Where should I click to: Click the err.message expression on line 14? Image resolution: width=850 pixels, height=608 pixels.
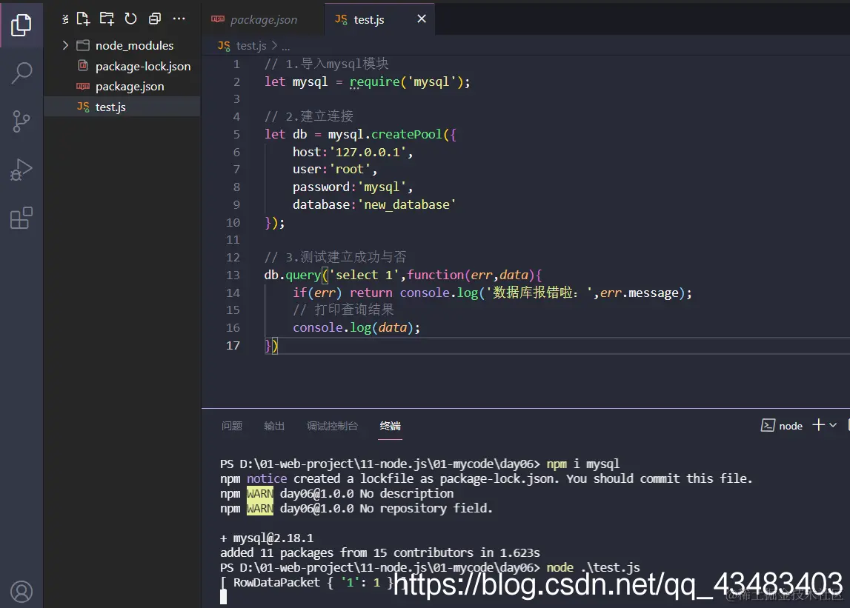639,293
